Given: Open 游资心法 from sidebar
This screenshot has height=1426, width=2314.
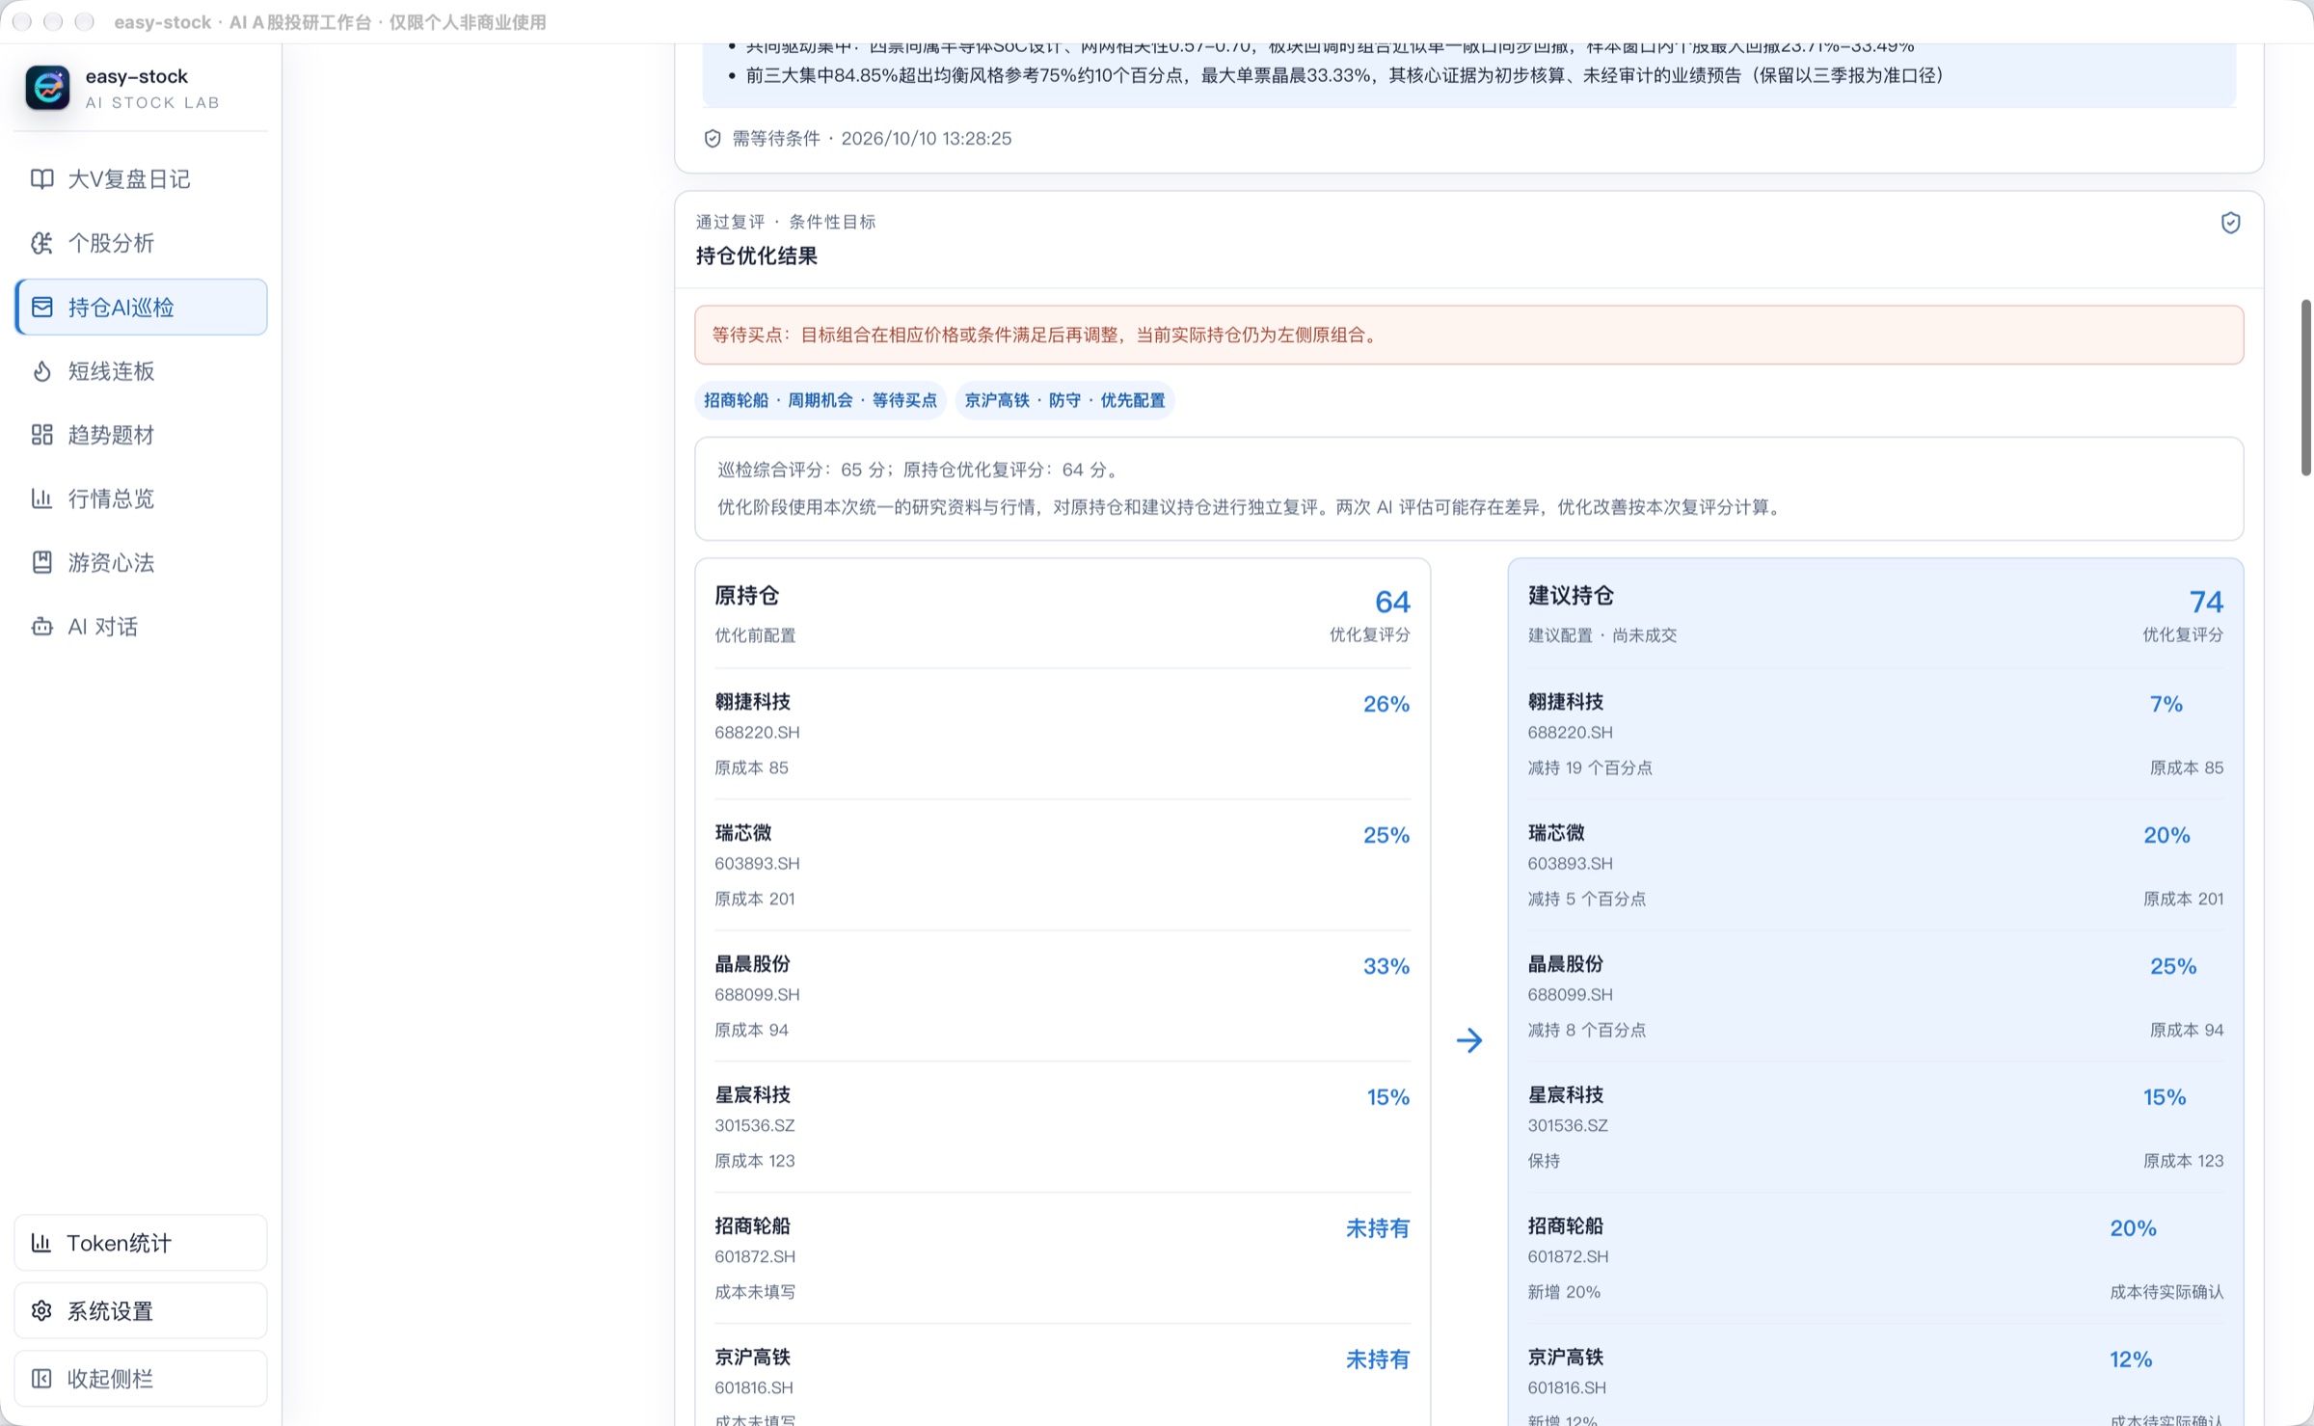Looking at the screenshot, I should tap(141, 563).
